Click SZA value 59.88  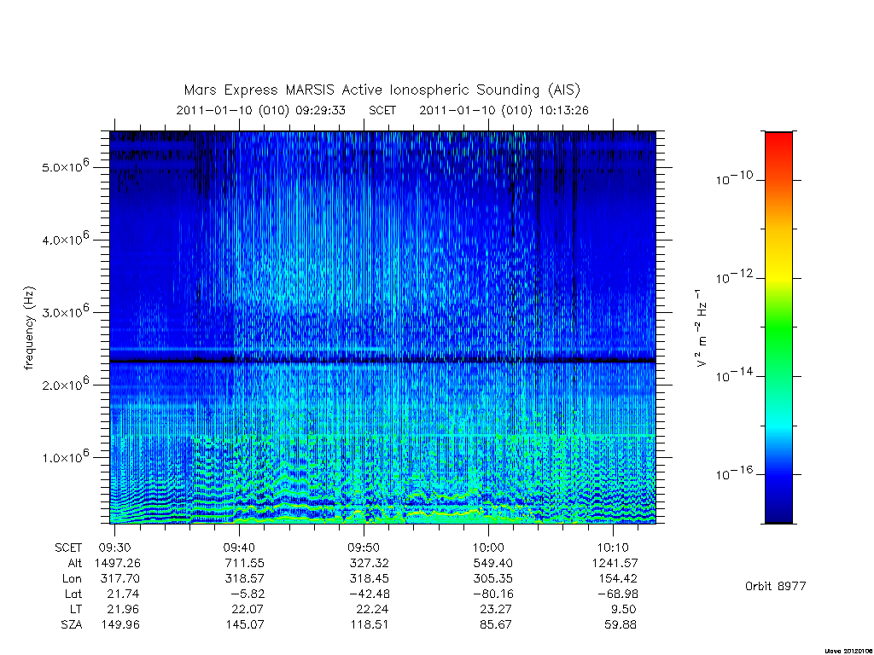click(x=621, y=625)
